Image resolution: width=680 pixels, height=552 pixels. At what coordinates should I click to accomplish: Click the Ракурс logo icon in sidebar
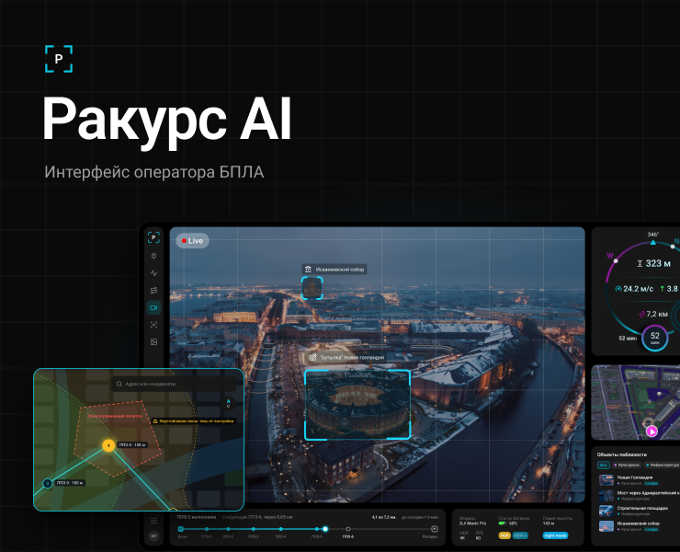tap(153, 237)
